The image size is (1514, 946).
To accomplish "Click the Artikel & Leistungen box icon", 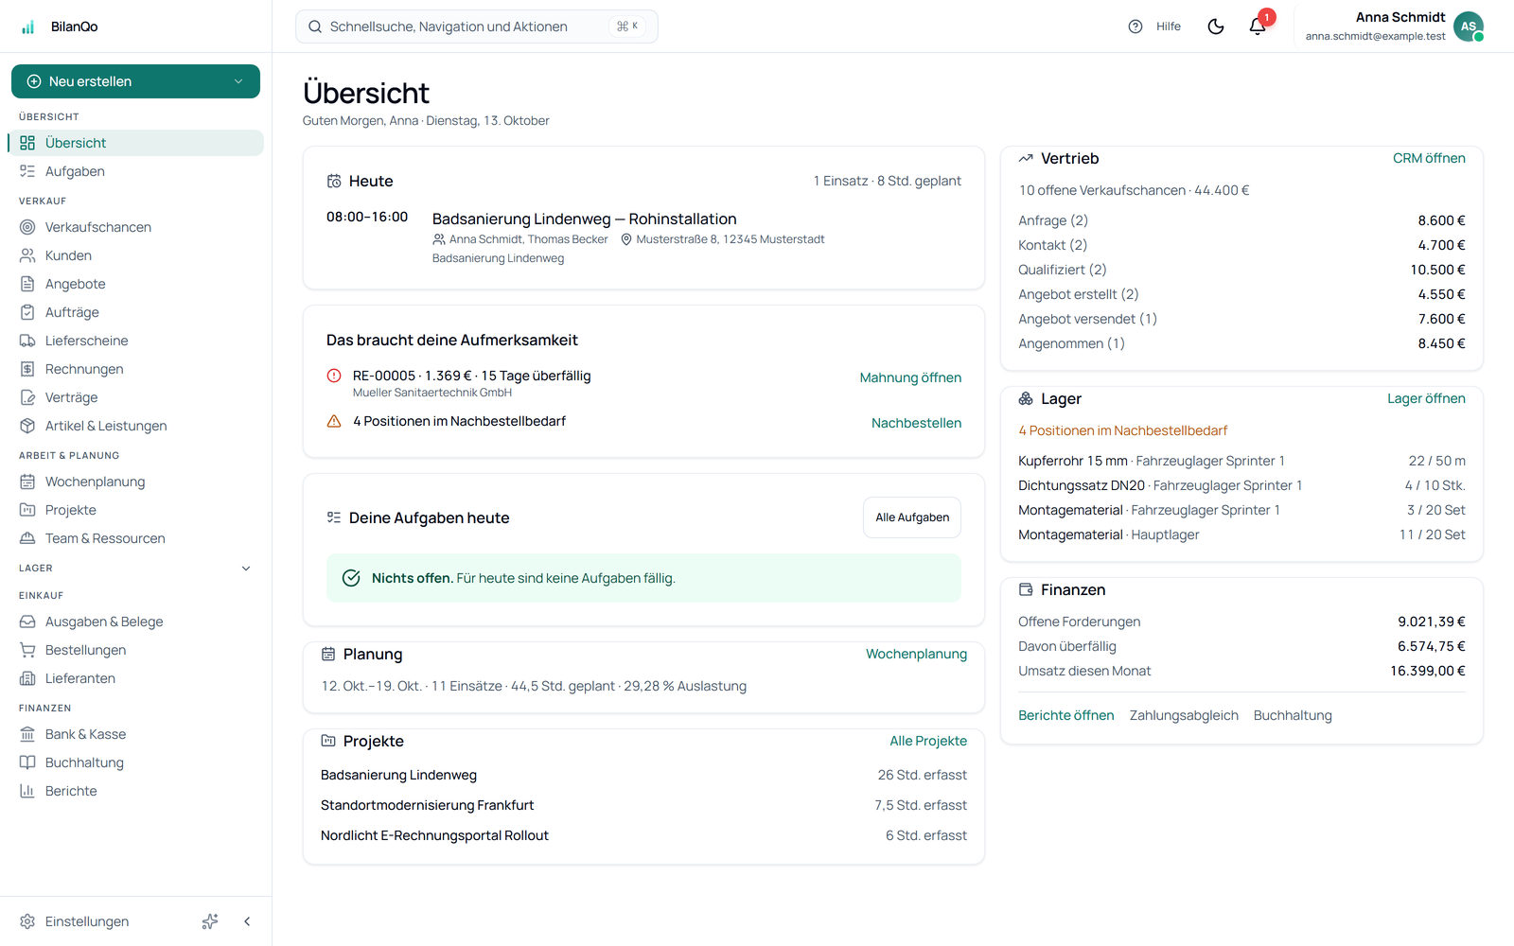I will pyautogui.click(x=27, y=426).
